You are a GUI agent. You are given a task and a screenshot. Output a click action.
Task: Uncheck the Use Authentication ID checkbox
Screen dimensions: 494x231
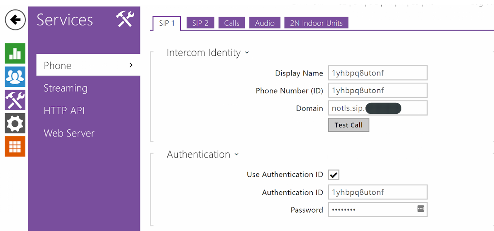coord(333,175)
